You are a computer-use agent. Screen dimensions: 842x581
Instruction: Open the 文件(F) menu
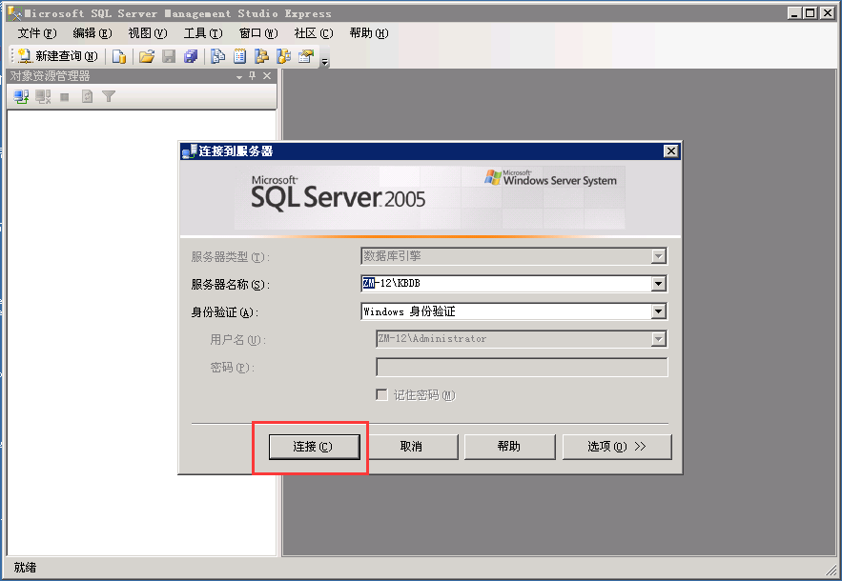[x=37, y=33]
